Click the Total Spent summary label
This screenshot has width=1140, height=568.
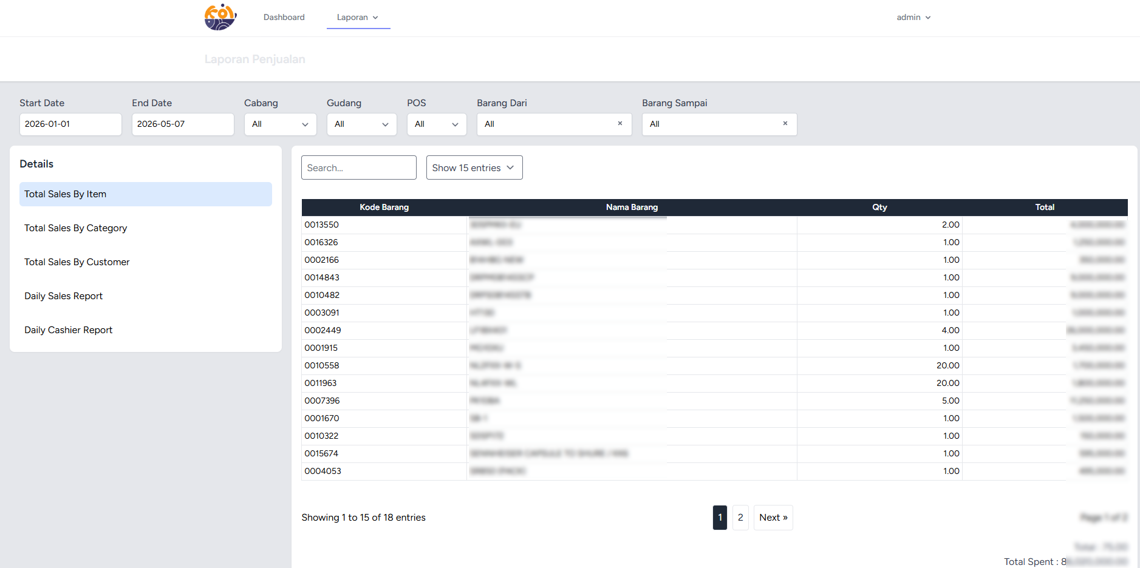tap(1031, 562)
